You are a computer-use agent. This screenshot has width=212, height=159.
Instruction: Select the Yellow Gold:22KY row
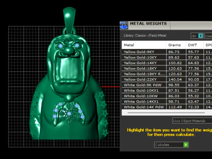167,79
